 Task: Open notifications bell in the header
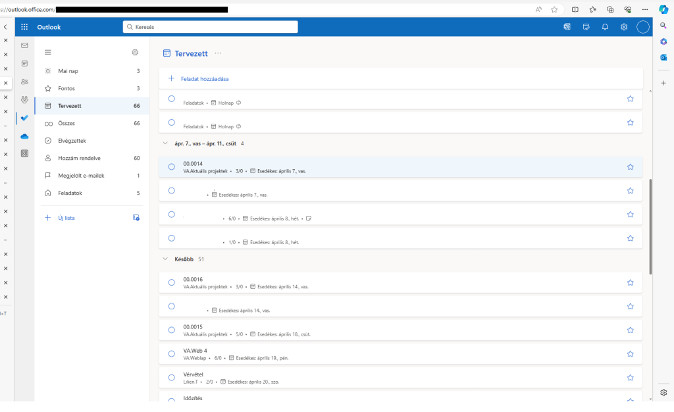pos(604,27)
